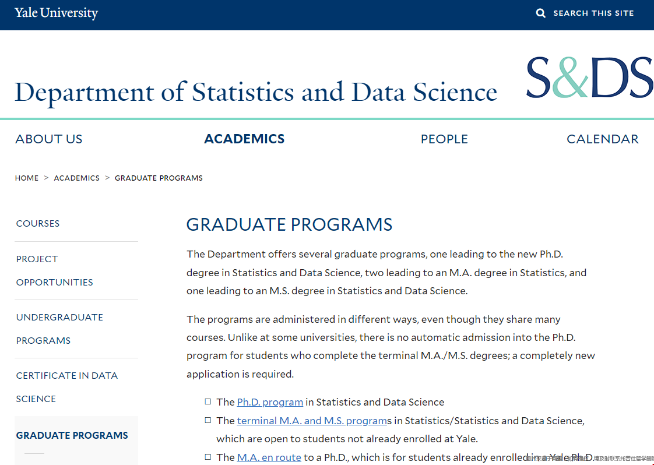Open PROJECT OPPORTUNITIES sidebar link
654x465 pixels.
[54, 270]
